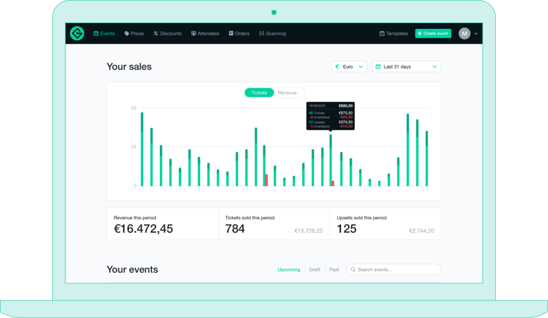This screenshot has width=548, height=318.
Task: Switch chart to Tickets view
Action: (x=259, y=93)
